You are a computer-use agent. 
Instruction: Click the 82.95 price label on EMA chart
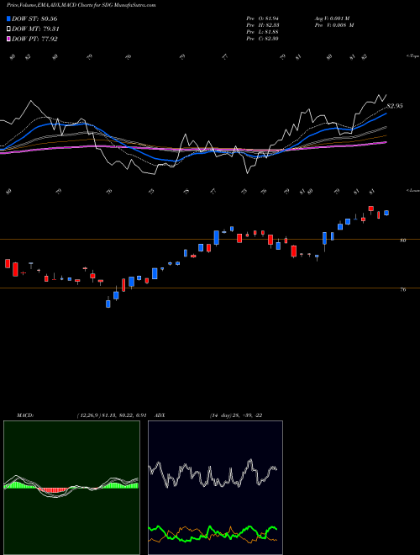point(394,106)
